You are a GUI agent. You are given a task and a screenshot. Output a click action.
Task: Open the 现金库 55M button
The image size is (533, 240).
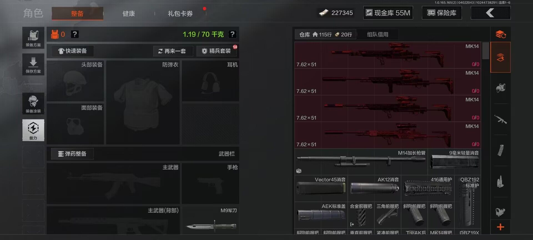388,13
